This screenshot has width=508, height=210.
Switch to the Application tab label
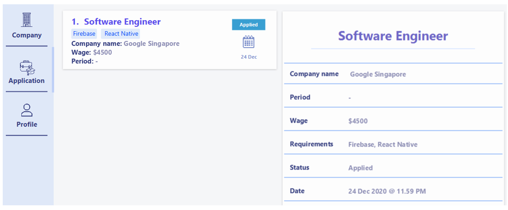click(27, 81)
